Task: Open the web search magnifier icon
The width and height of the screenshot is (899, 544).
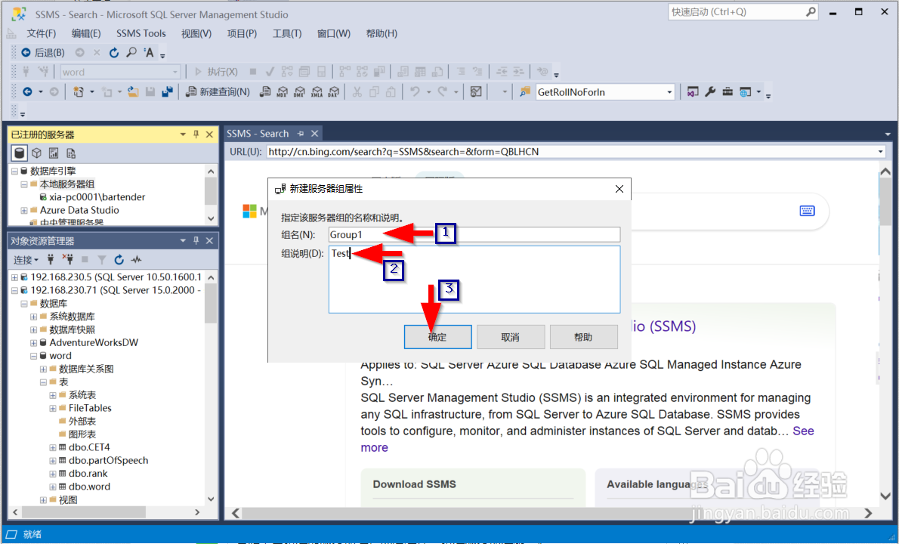Action: point(131,53)
